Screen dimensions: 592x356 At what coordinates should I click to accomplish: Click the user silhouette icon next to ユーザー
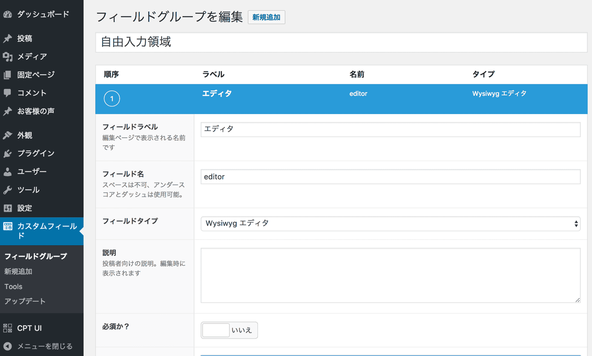8,172
